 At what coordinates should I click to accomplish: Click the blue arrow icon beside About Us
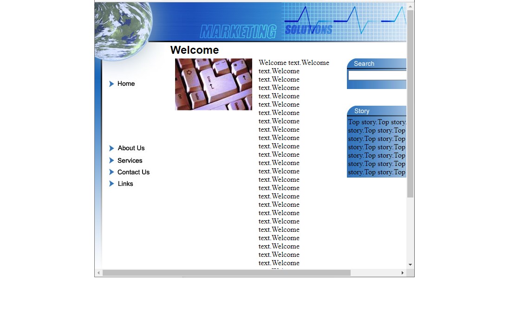(x=111, y=148)
